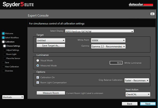Open View Calibration step
Image resolution: width=158 pixels, height=108 pixels.
12,67
